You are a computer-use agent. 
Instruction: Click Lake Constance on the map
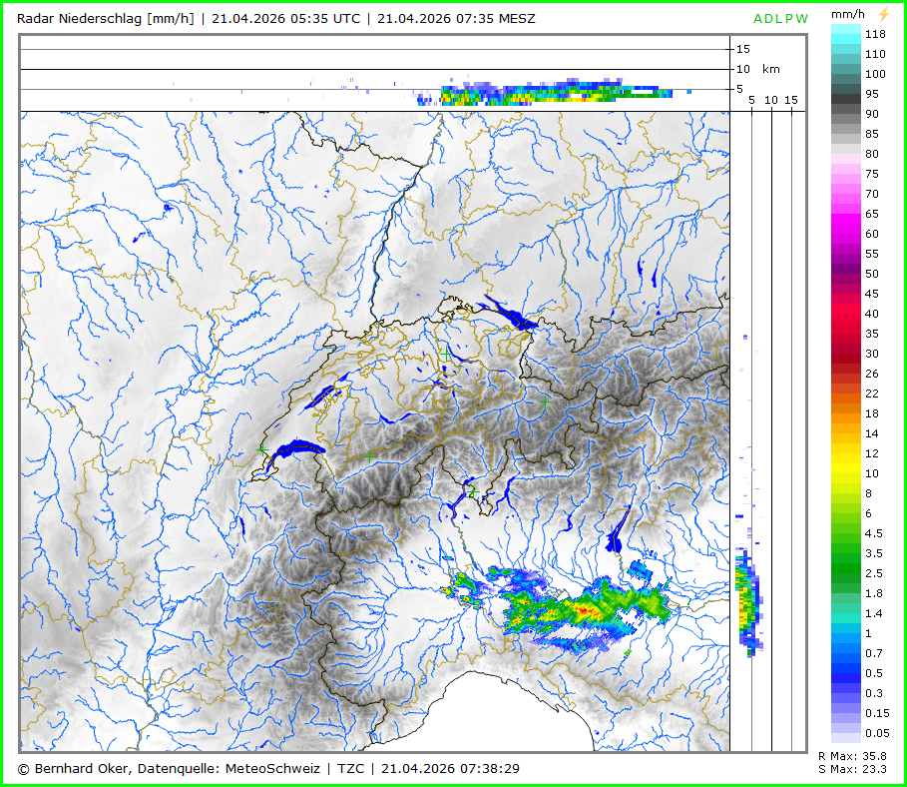[511, 317]
